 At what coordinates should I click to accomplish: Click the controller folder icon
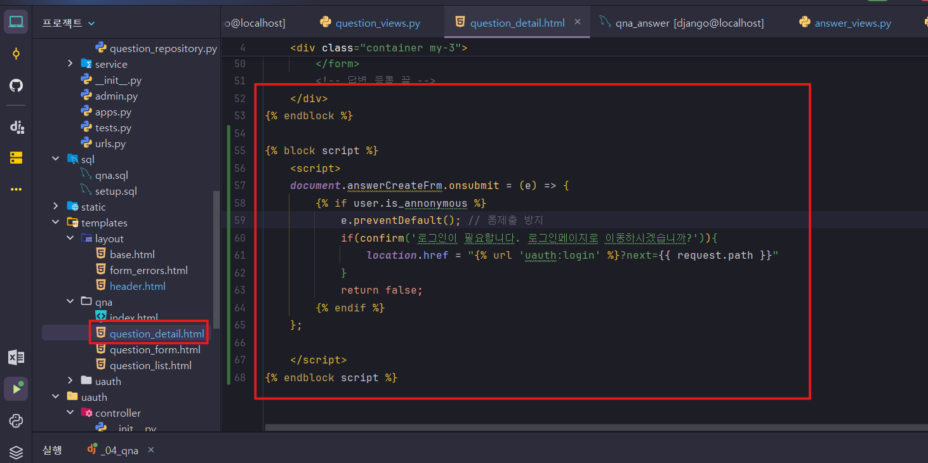click(86, 413)
